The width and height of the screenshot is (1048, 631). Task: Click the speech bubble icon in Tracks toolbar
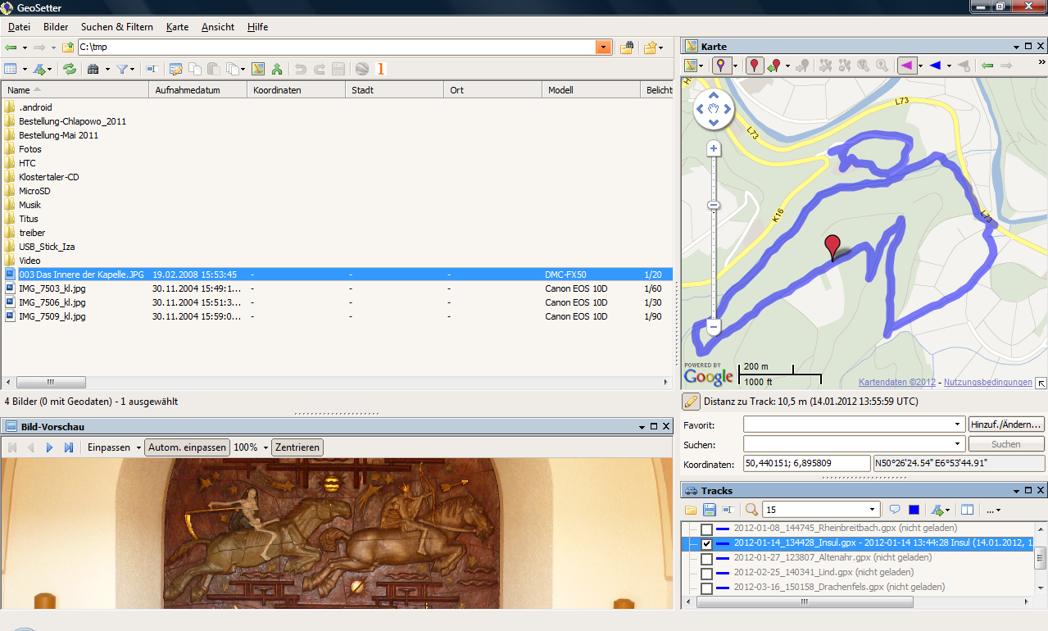895,510
